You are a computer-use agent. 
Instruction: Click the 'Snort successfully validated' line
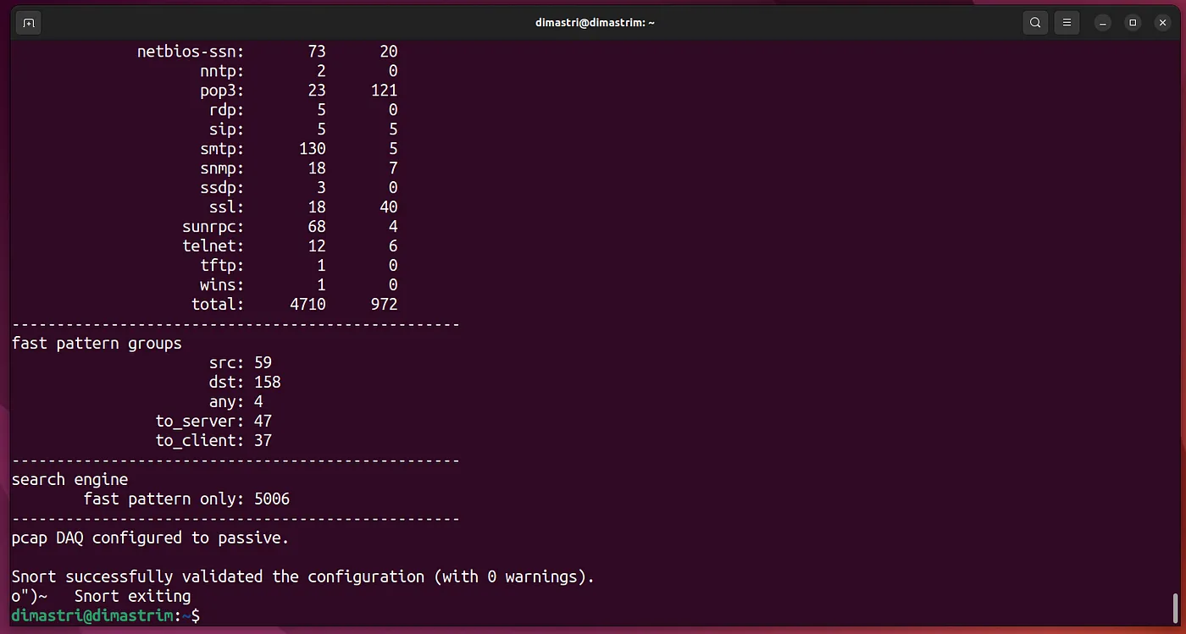pos(302,576)
